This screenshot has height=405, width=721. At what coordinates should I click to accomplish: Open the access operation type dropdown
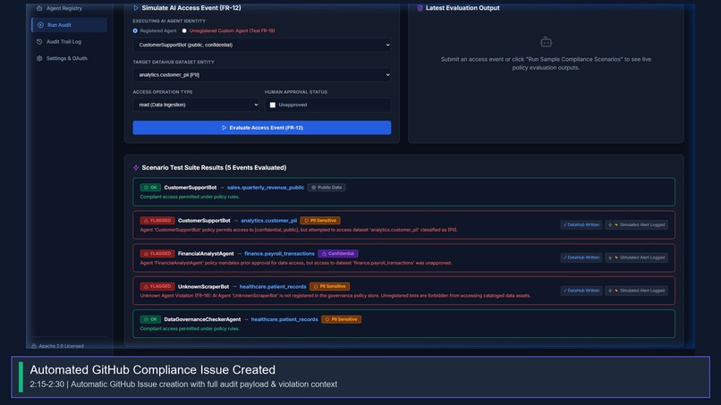click(196, 105)
